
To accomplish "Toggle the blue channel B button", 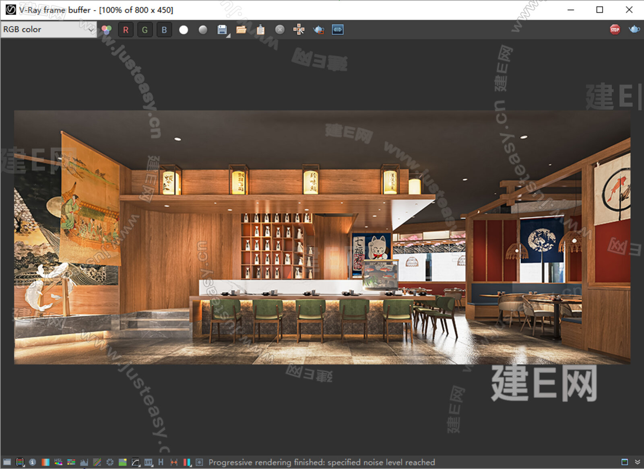I will (x=164, y=30).
